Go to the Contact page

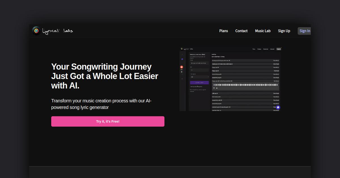pos(241,31)
